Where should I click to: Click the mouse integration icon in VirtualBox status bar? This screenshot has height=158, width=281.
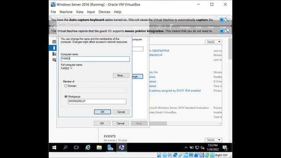[x=207, y=155]
